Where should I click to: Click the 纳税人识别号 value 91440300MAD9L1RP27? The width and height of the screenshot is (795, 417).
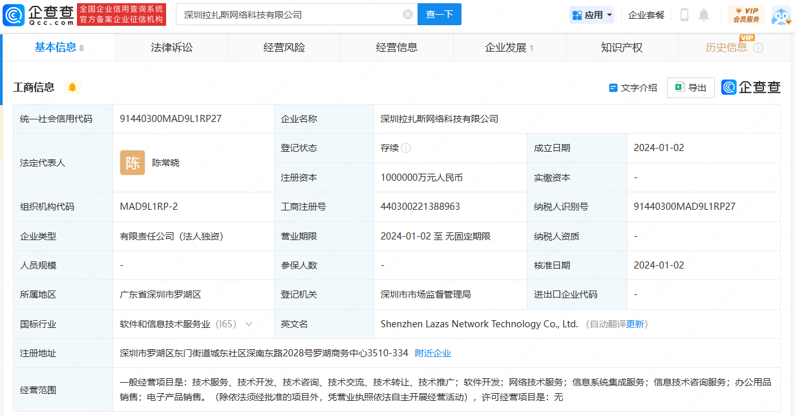point(684,207)
